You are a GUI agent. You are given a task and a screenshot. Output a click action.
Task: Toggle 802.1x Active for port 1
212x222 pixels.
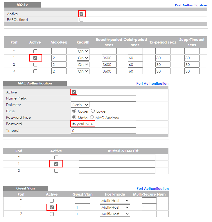pyautogui.click(x=35, y=58)
